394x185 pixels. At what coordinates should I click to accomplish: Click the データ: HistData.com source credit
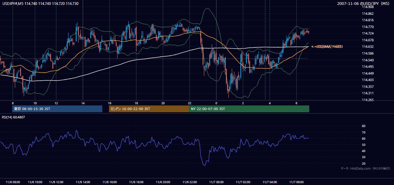[365, 168]
